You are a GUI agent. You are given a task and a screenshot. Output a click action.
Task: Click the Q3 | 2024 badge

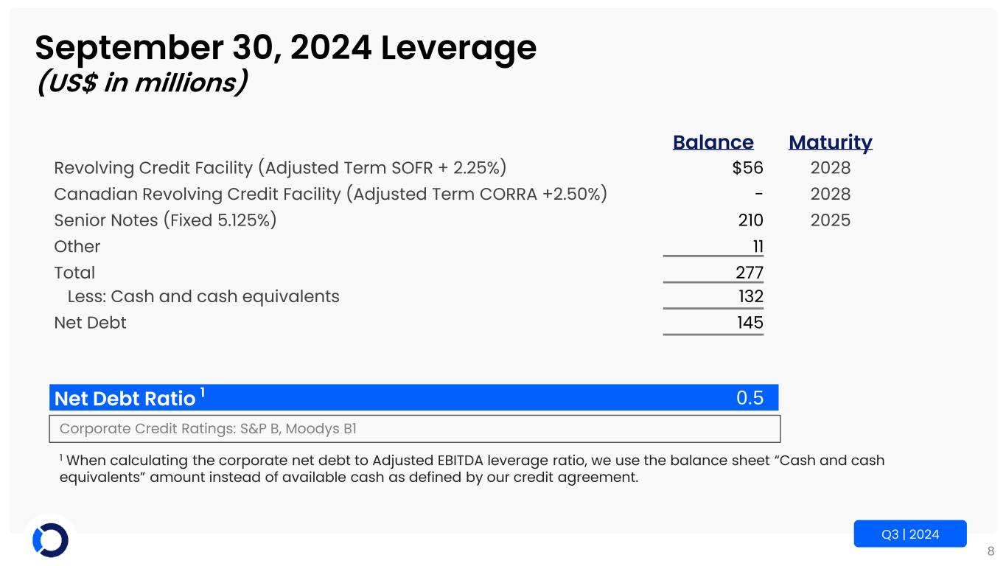click(x=909, y=534)
